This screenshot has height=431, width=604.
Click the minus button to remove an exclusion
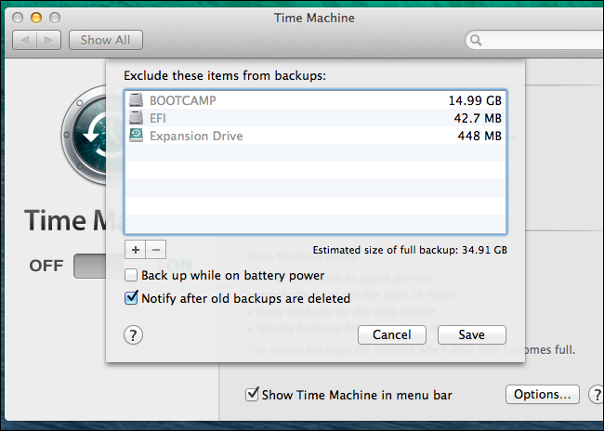tap(156, 250)
